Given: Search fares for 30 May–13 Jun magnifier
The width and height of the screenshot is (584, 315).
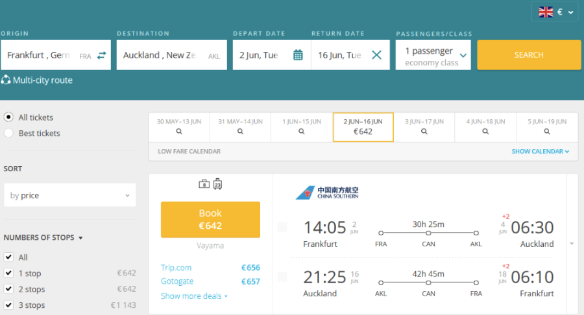Looking at the screenshot, I should [179, 132].
